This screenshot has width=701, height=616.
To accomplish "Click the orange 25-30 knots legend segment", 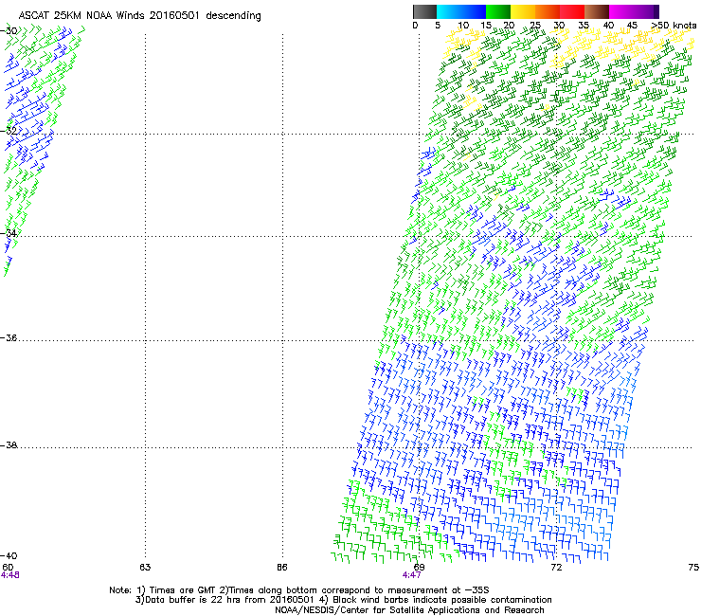I will (548, 11).
